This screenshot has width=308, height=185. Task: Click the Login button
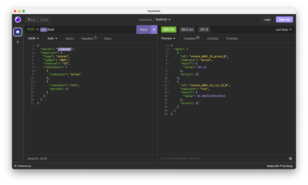click(x=267, y=20)
